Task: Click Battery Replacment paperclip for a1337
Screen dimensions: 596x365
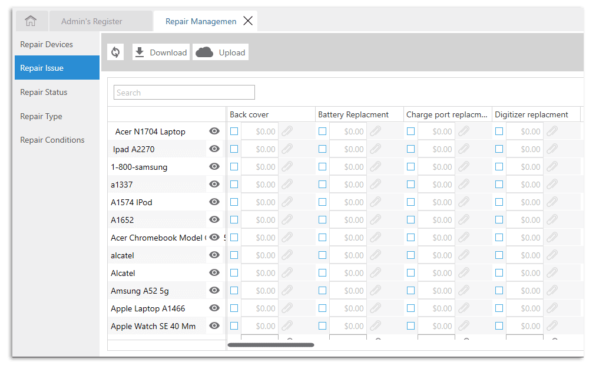Action: click(376, 184)
